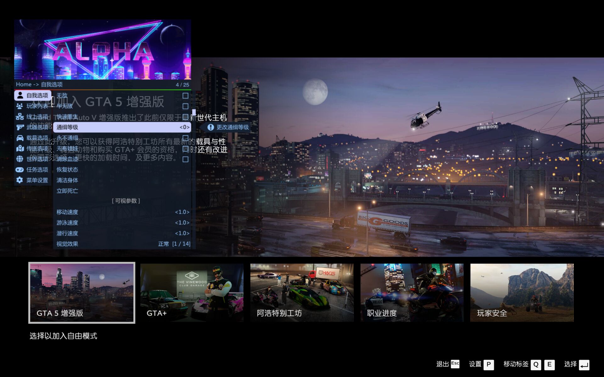604x377 pixels.
Task: Select the 世界选项 globe icon
Action: point(20,159)
